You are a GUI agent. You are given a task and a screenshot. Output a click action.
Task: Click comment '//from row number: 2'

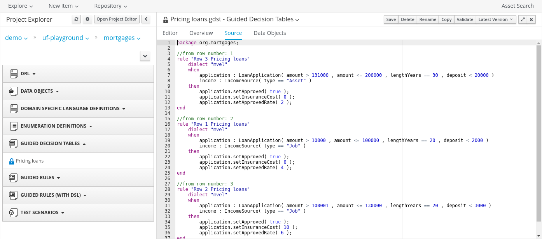click(205, 119)
